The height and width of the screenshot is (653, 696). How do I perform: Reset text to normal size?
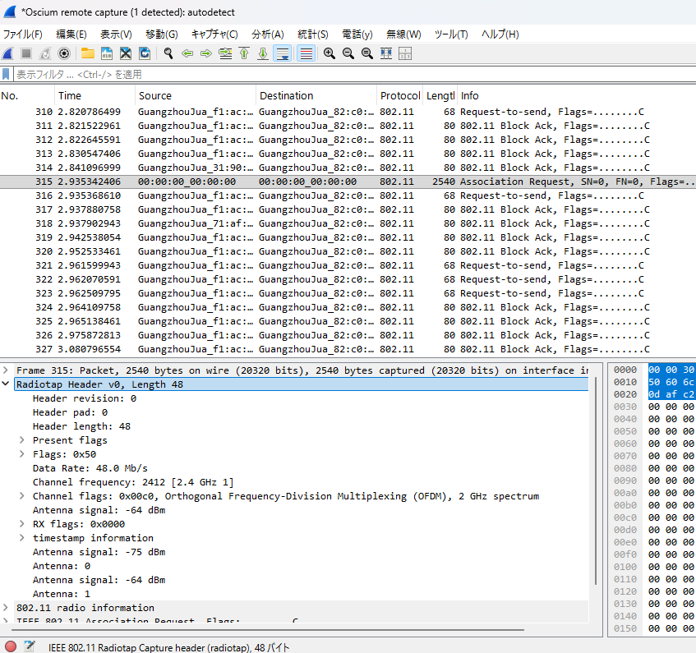[367, 53]
